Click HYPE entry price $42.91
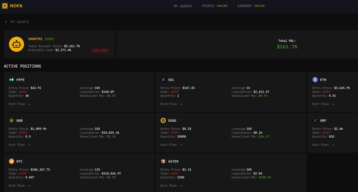The image size is (358, 192). pyautogui.click(x=36, y=88)
